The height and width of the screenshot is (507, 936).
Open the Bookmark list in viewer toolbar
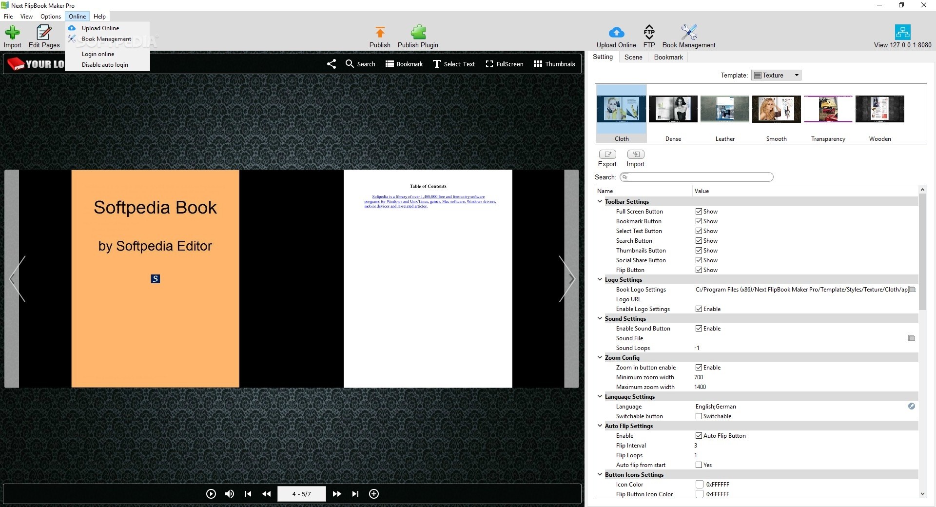(x=404, y=64)
